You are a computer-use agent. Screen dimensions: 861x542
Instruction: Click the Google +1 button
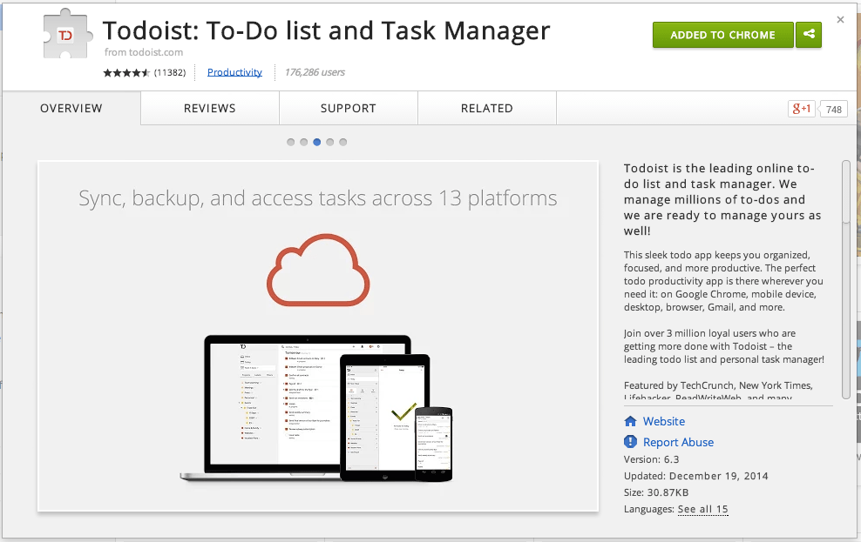tap(801, 109)
